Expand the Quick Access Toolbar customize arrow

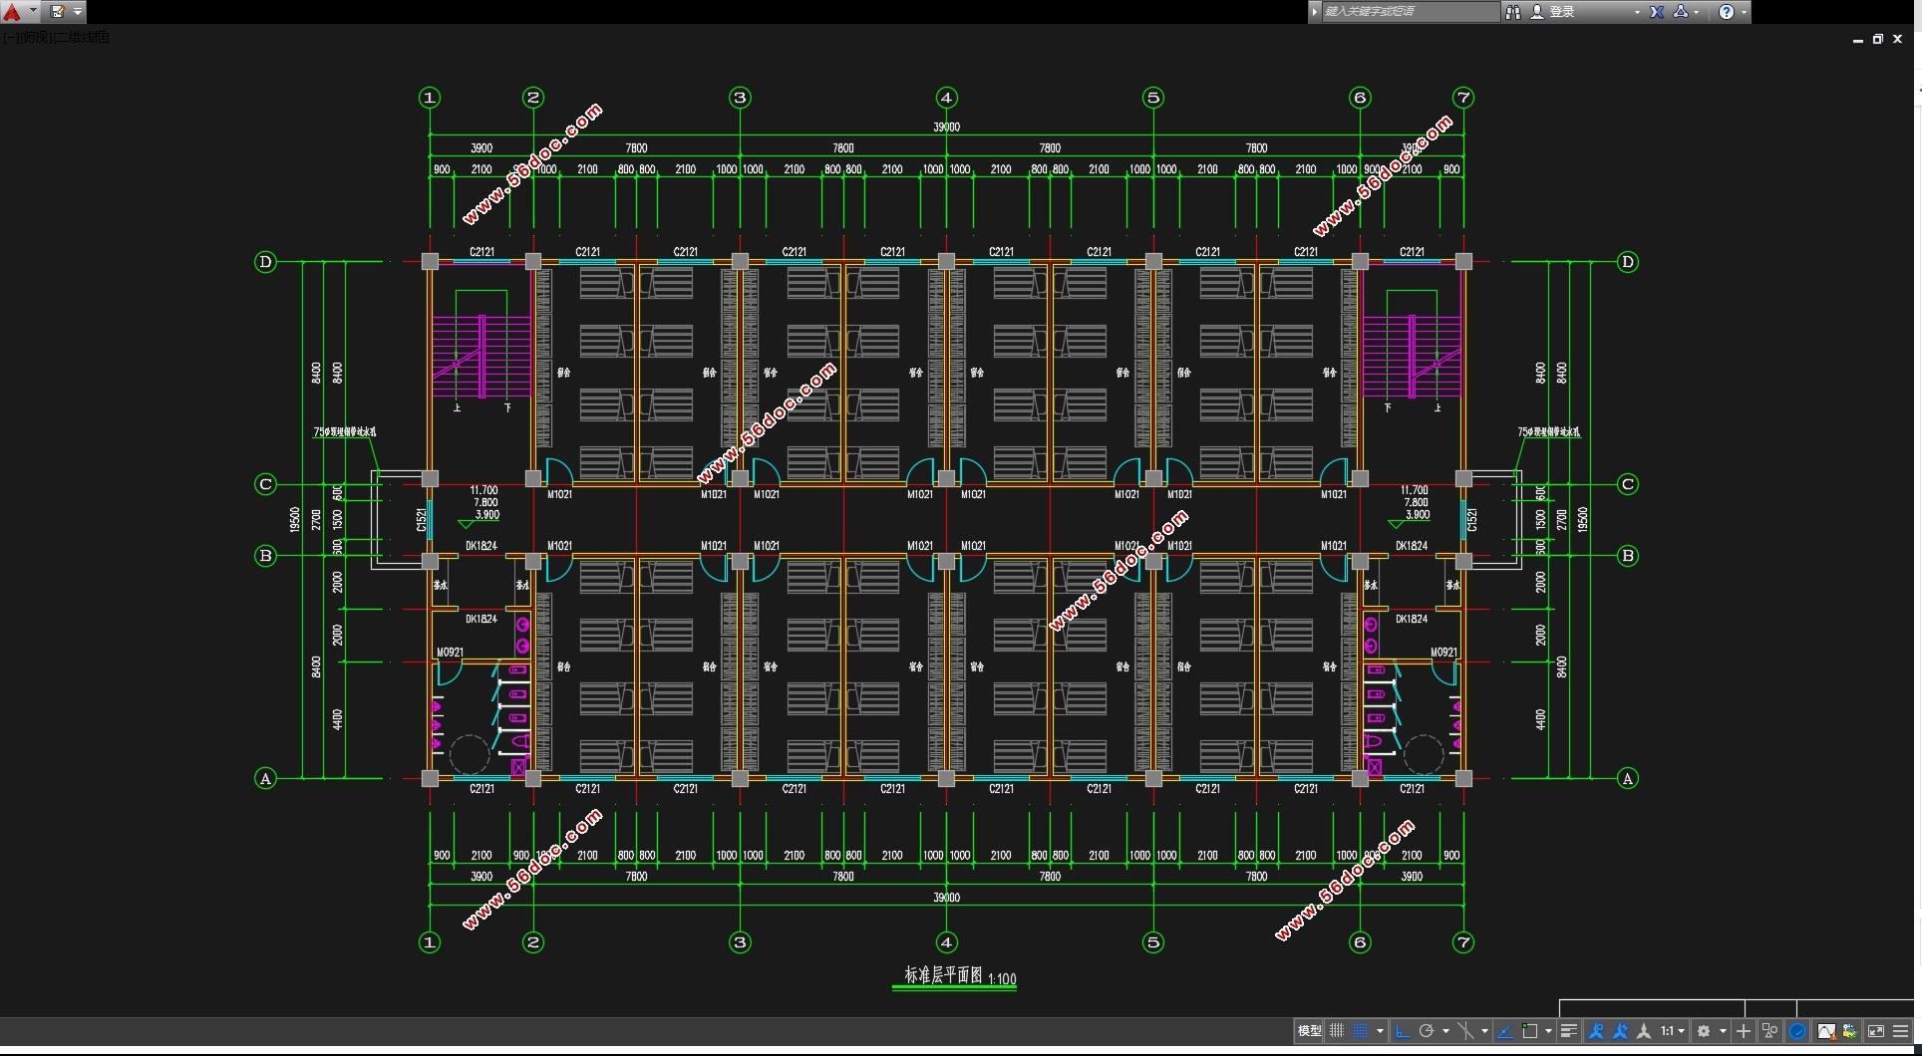[78, 12]
